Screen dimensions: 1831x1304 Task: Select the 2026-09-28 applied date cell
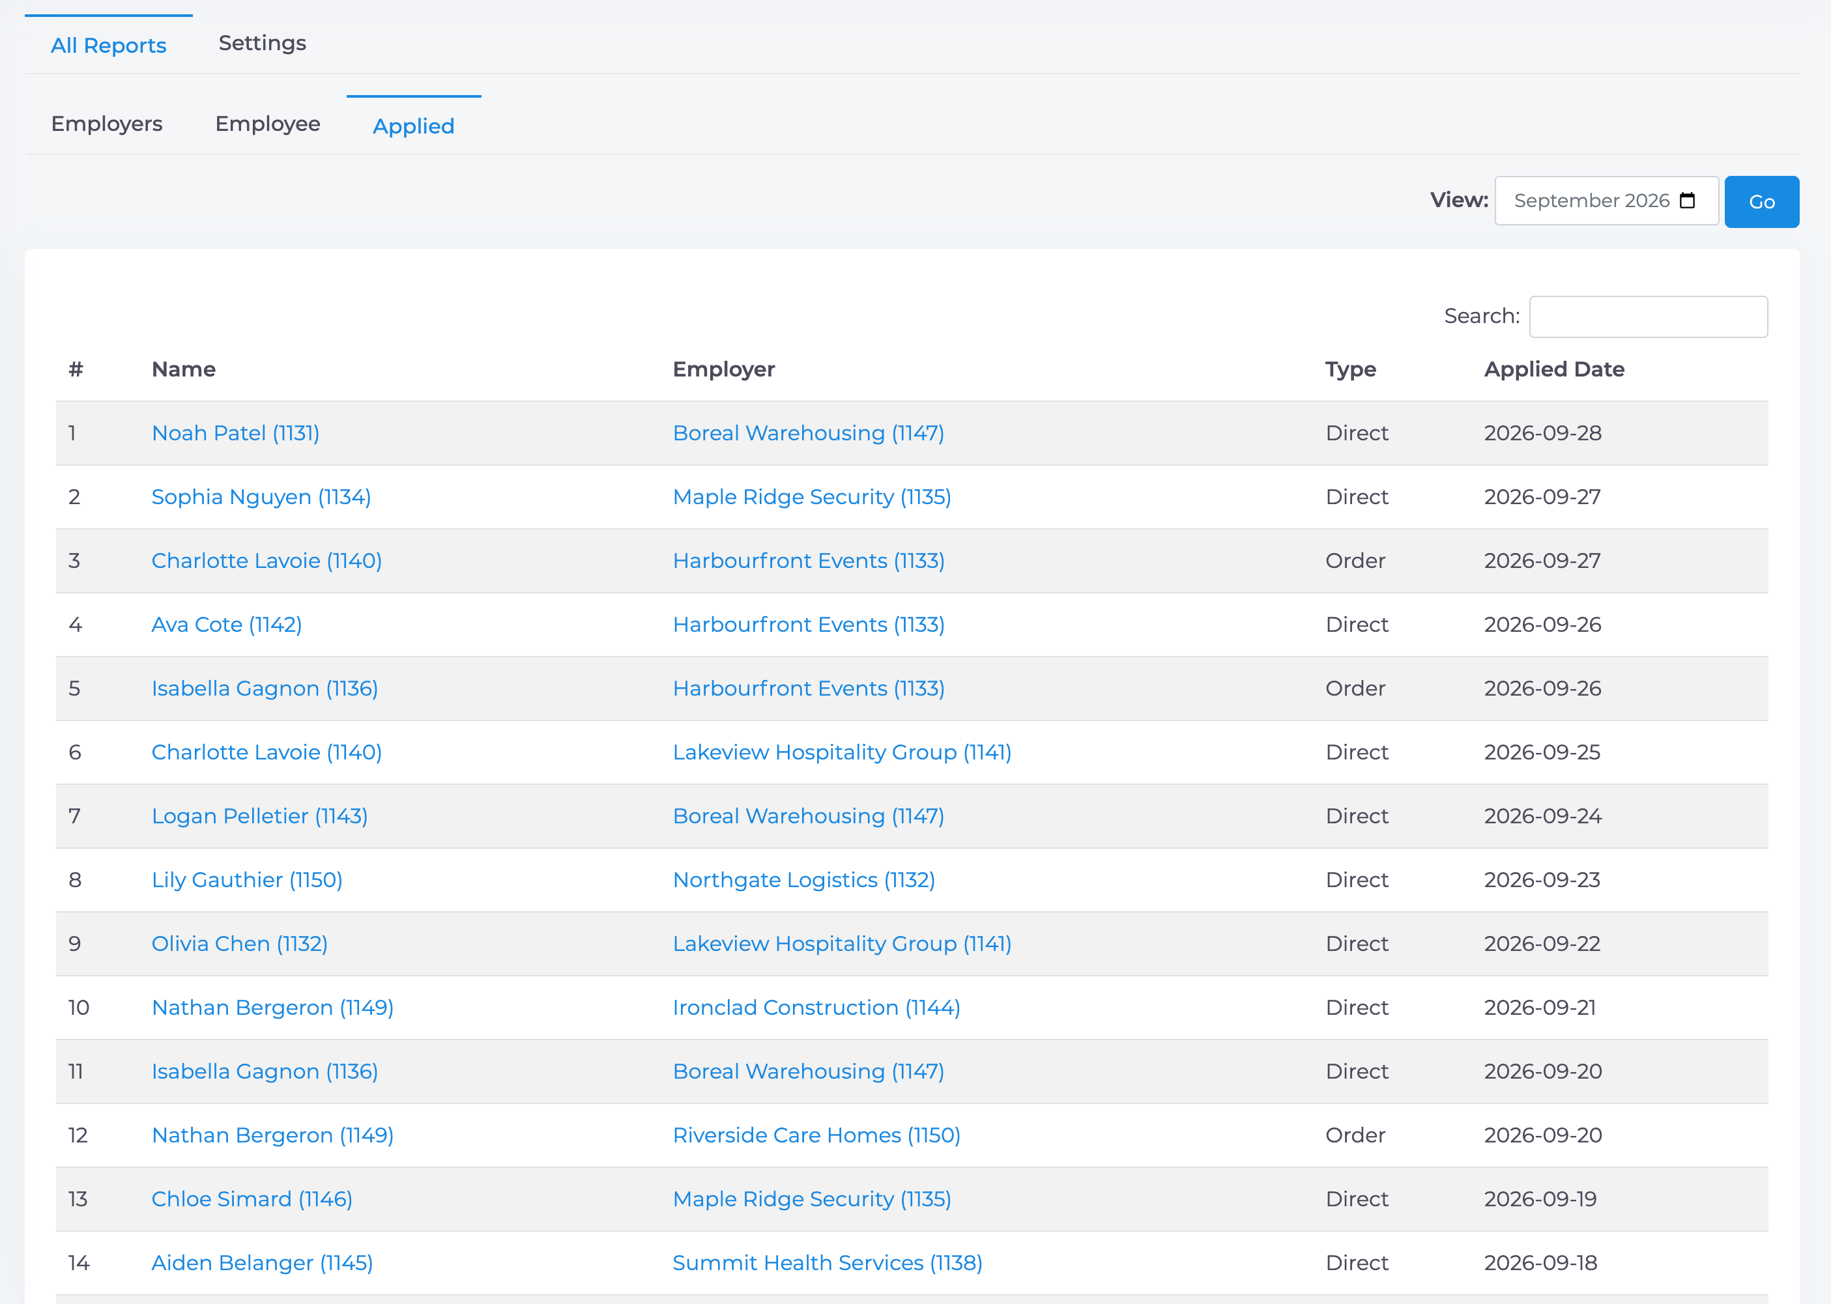click(1542, 432)
